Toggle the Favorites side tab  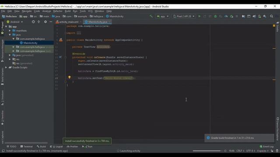click(2, 118)
